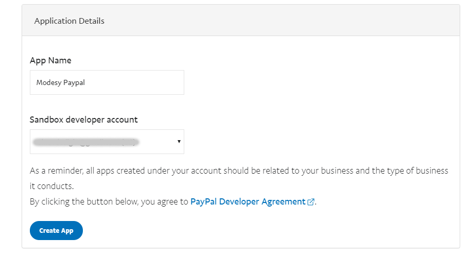The width and height of the screenshot is (472, 255).
Task: Click the App Name field label
Action: tap(50, 60)
